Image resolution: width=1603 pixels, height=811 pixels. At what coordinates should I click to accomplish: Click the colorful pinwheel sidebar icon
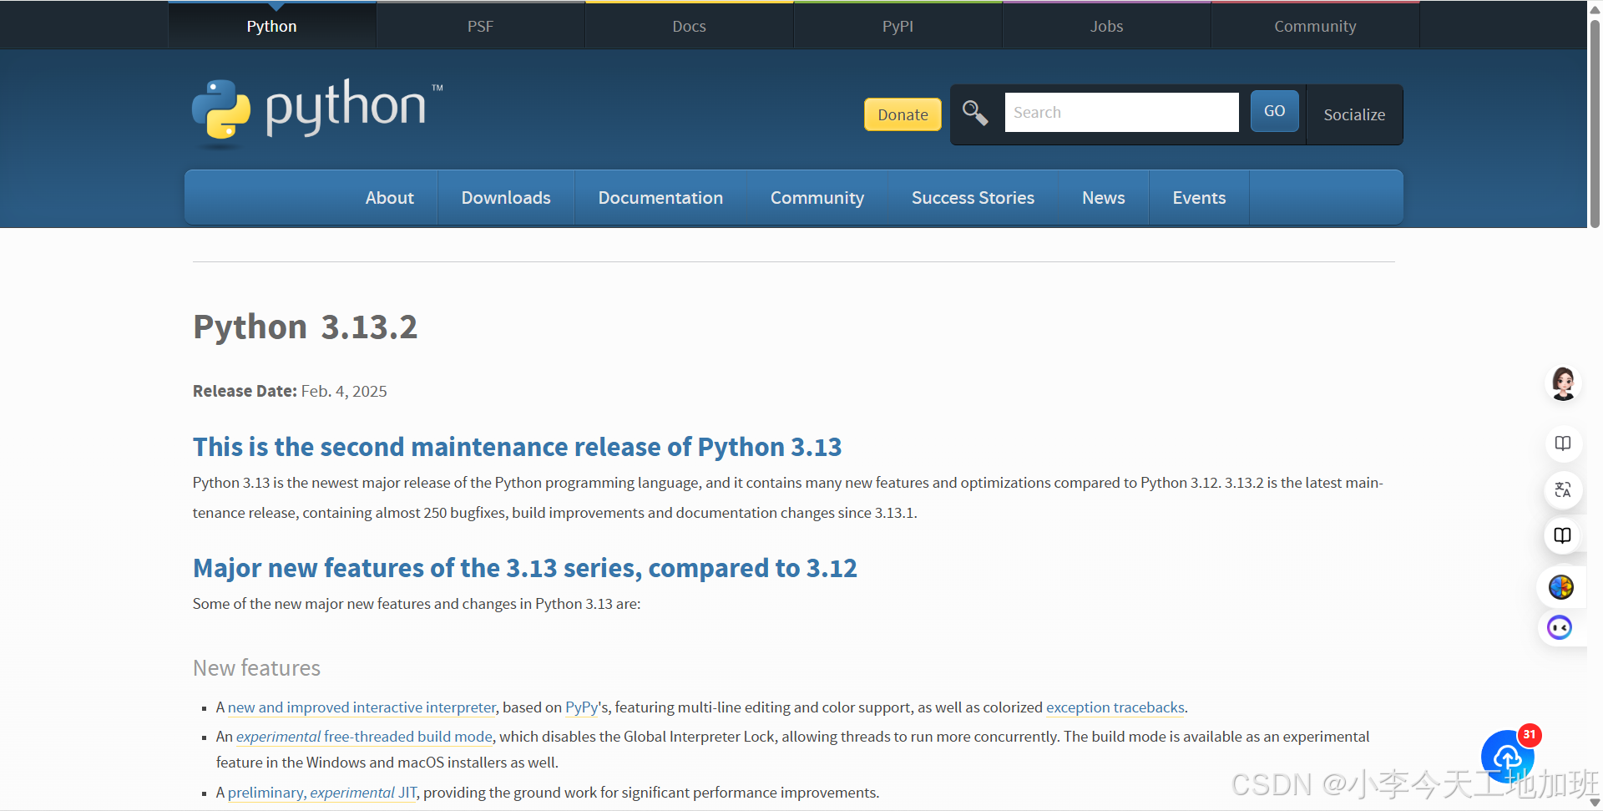[x=1561, y=587]
